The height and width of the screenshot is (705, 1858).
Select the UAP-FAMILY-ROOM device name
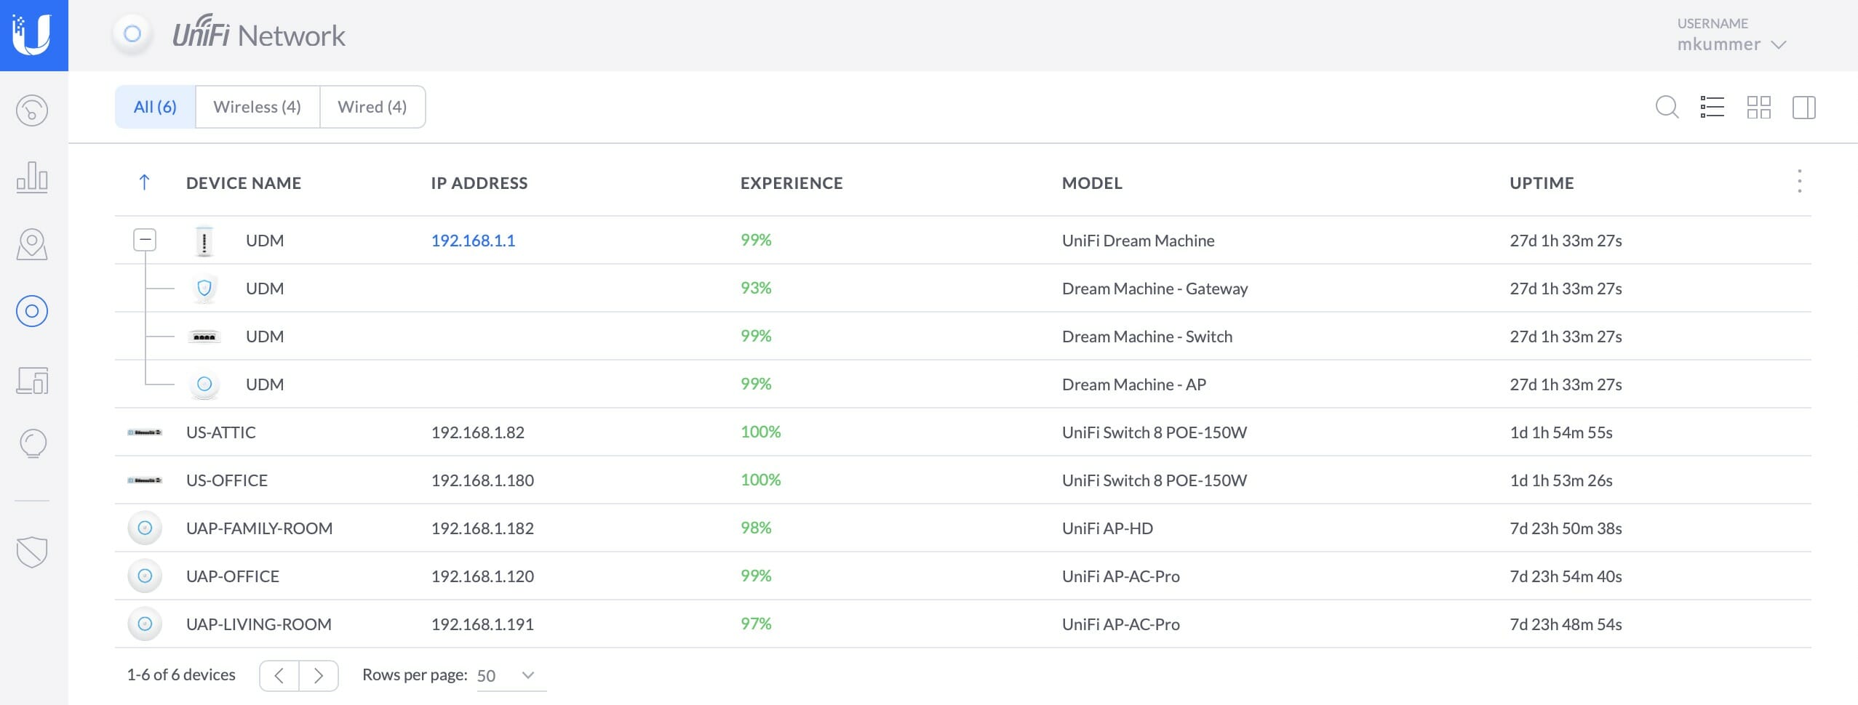coord(260,528)
